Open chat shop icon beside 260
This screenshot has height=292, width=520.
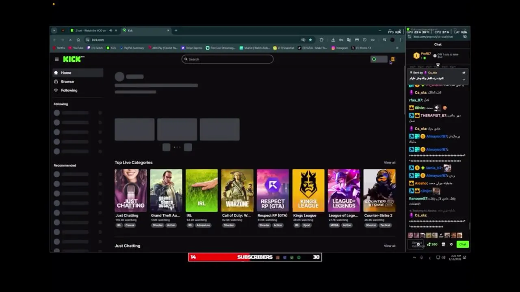pos(443,244)
